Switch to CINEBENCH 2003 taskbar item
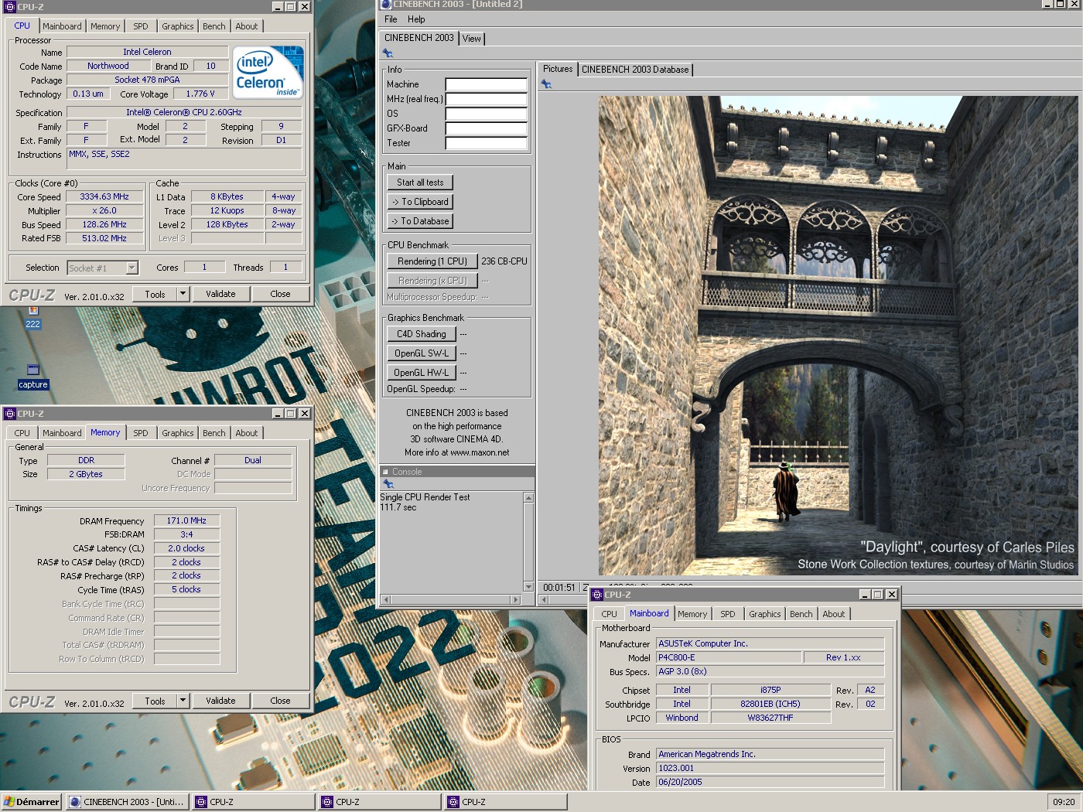The width and height of the screenshot is (1083, 812). pyautogui.click(x=128, y=802)
